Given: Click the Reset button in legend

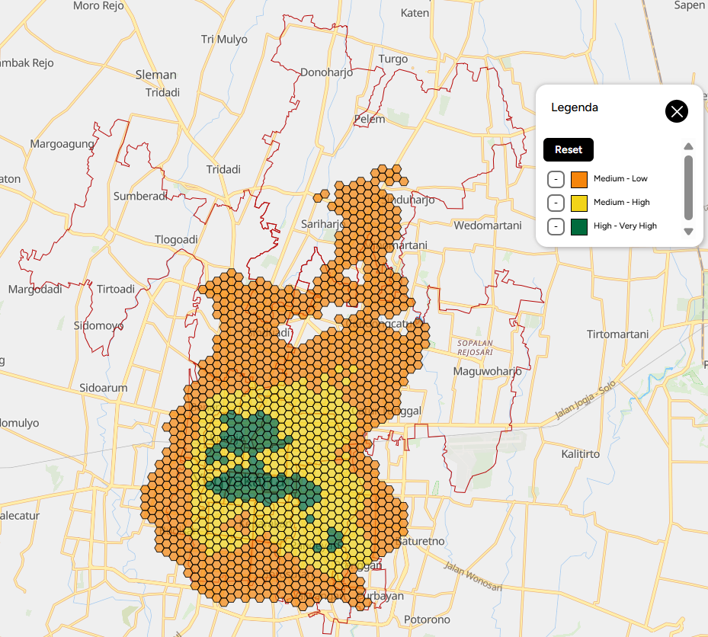Looking at the screenshot, I should coord(568,149).
